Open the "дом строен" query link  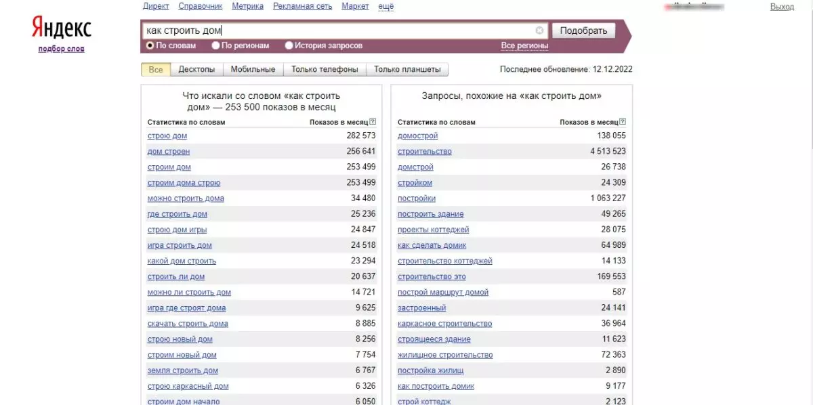[169, 151]
